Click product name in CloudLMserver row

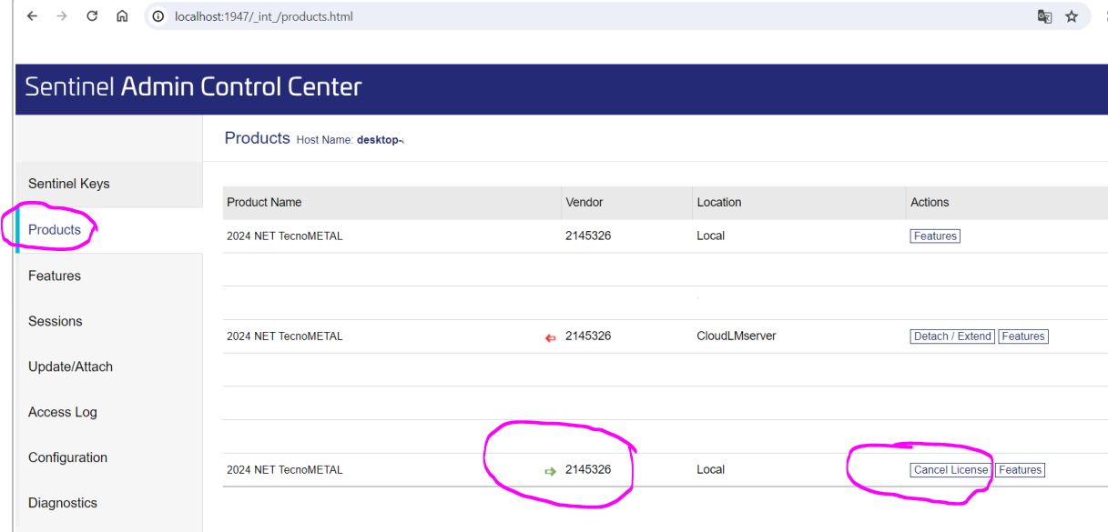click(285, 336)
